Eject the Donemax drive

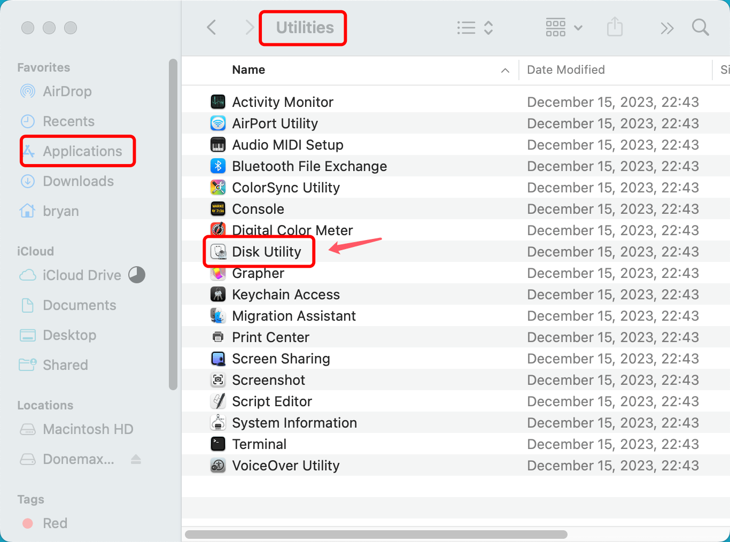click(x=136, y=459)
